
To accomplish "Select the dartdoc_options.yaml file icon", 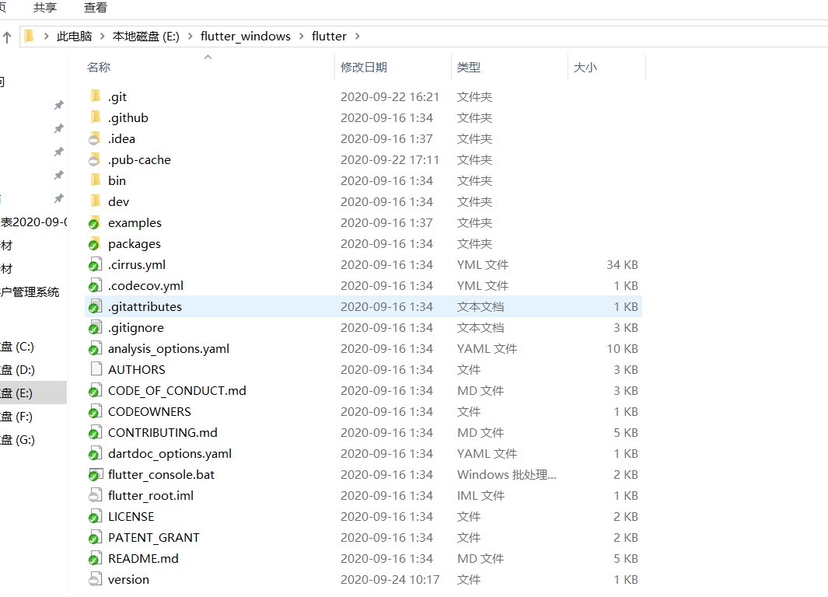I will tap(95, 453).
